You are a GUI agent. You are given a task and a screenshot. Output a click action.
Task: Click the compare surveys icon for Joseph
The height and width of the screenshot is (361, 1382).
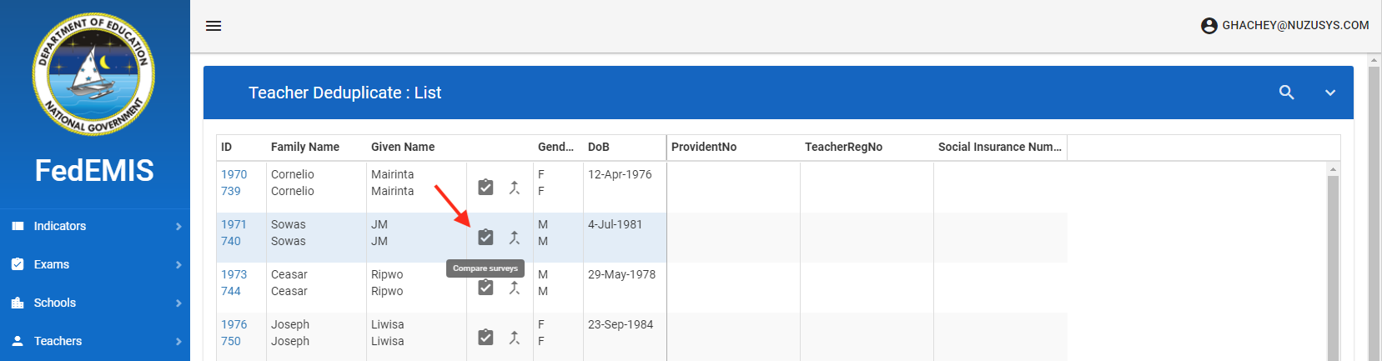point(485,338)
